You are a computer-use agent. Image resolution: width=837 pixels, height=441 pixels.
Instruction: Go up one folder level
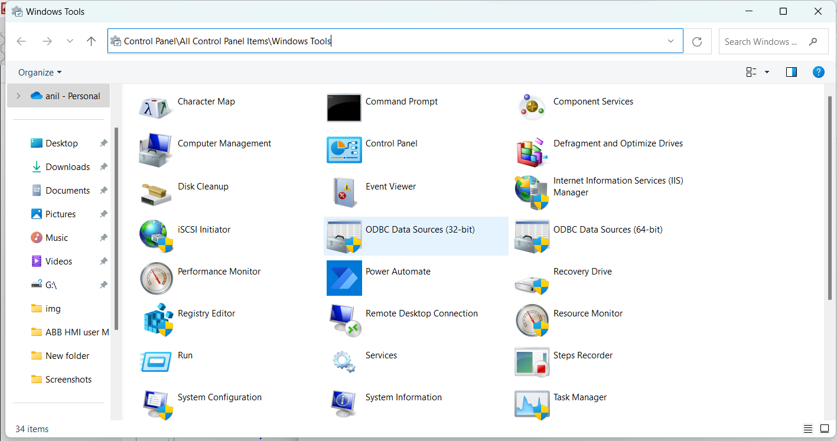91,41
